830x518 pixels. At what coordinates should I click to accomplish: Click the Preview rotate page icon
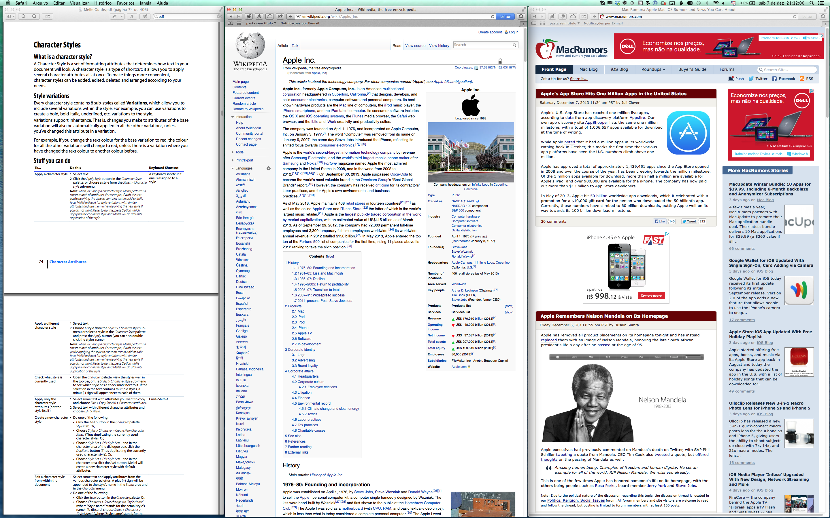[x=132, y=16]
